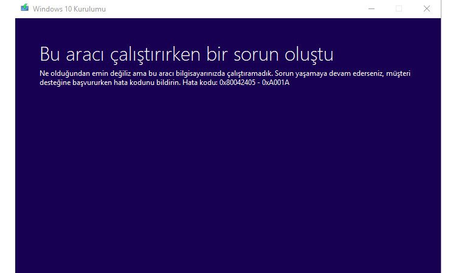The height and width of the screenshot is (273, 456).
Task: Click the heading "Bu aracı çalıştırırken bir sorun oluştu"
Action: point(186,53)
